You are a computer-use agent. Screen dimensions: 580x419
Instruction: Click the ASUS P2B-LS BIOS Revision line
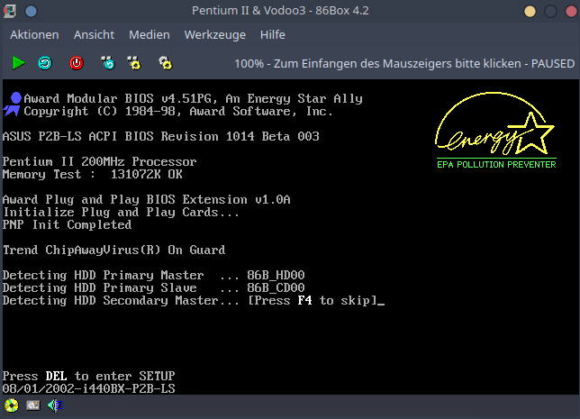pyautogui.click(x=161, y=136)
